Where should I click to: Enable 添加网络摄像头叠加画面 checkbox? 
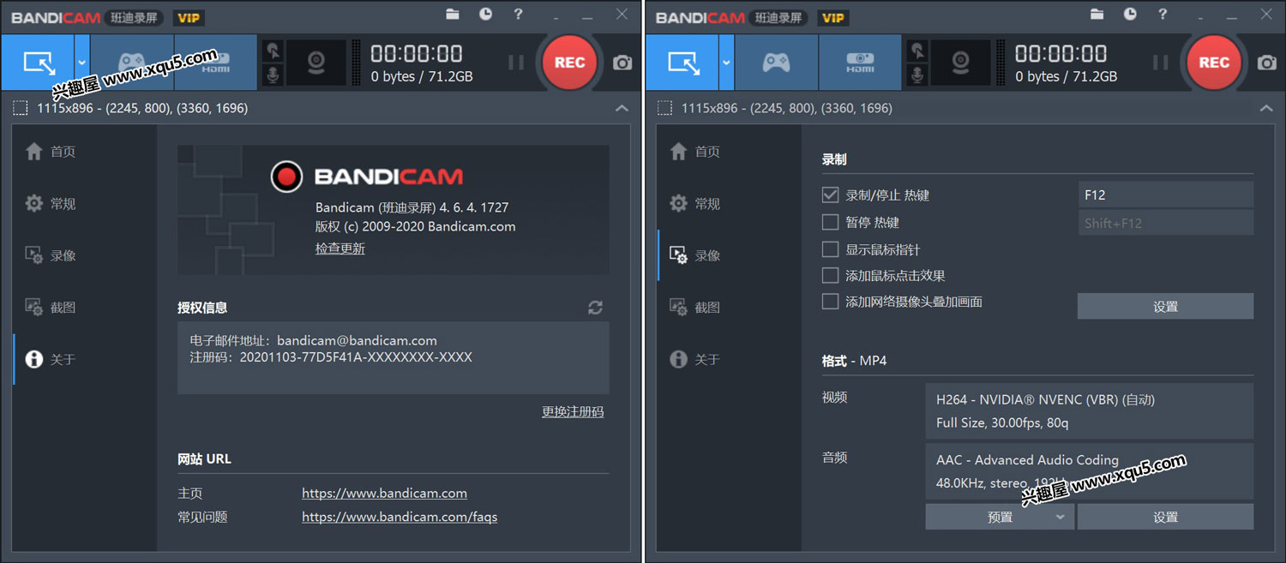pyautogui.click(x=830, y=302)
